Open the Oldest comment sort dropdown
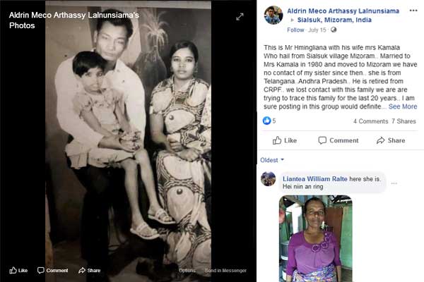 272,160
